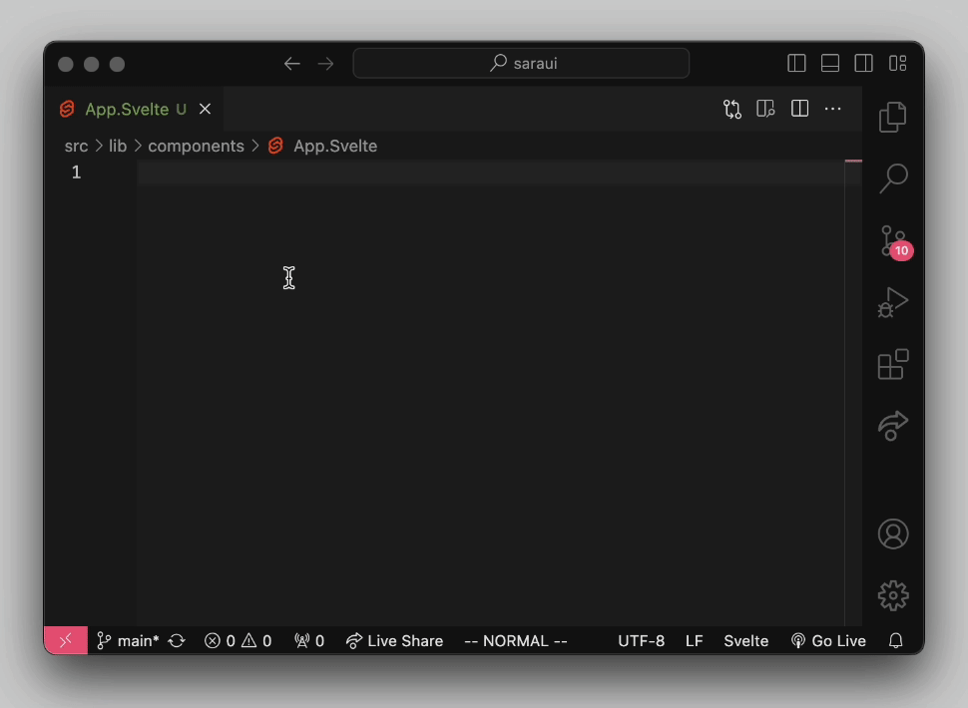Open the Explorer view in activity bar

[x=893, y=117]
